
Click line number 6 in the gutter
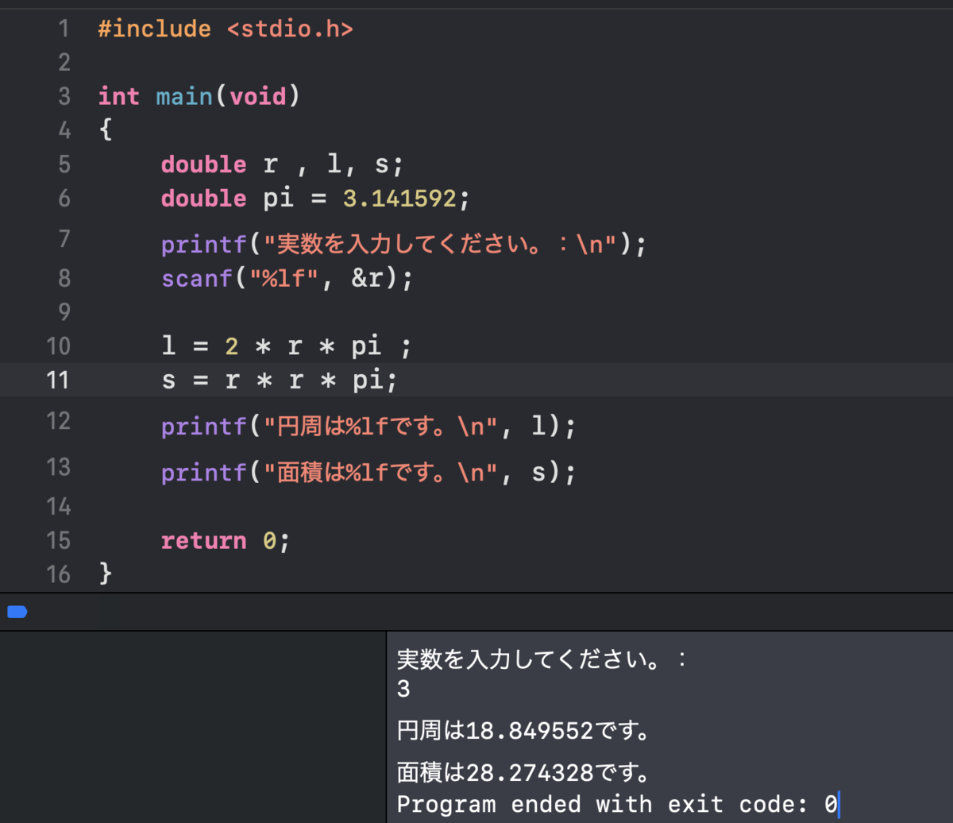tap(64, 198)
